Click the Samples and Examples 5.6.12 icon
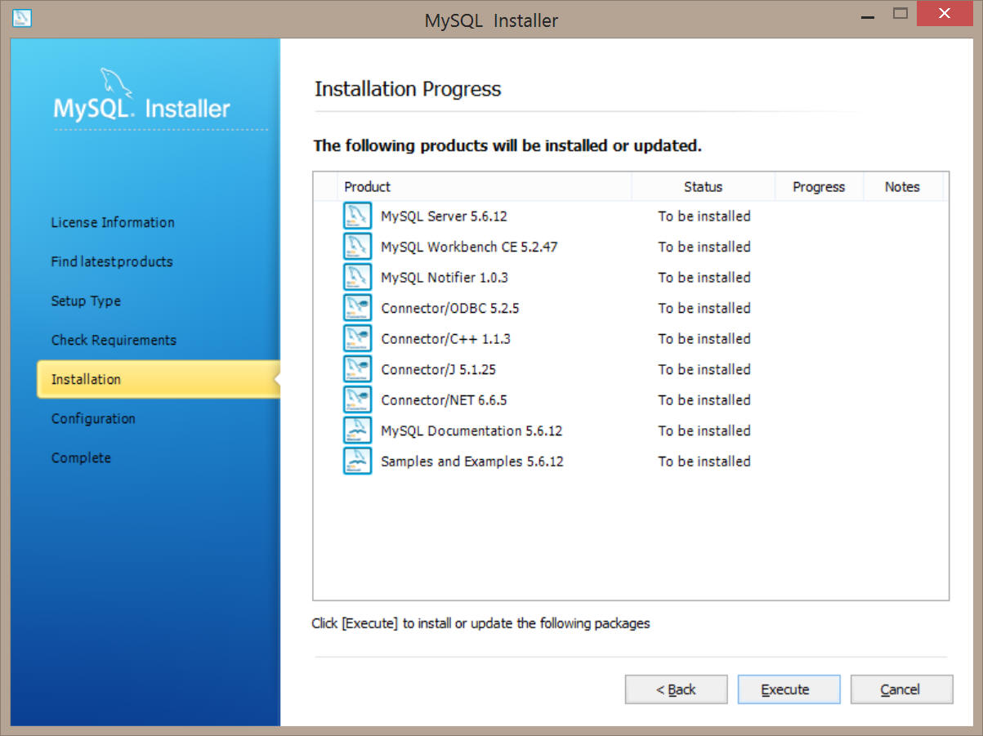The height and width of the screenshot is (736, 983). (x=357, y=462)
